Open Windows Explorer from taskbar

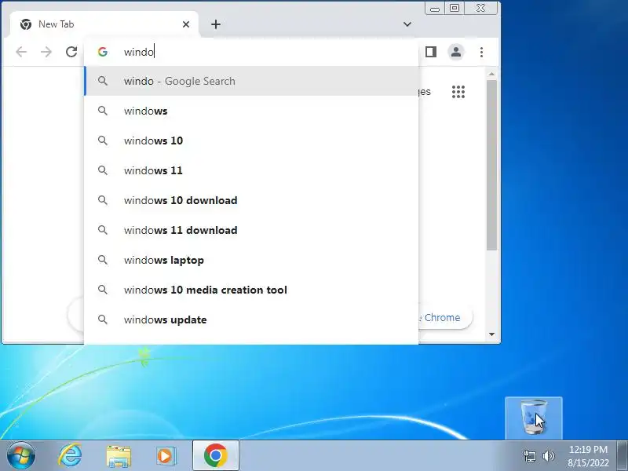119,456
